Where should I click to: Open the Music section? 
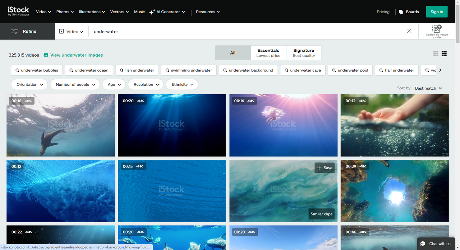coord(139,12)
